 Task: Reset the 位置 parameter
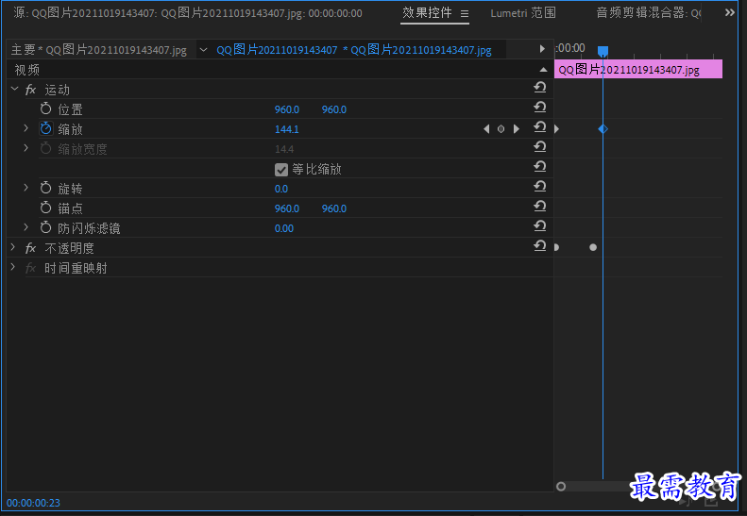tap(540, 108)
